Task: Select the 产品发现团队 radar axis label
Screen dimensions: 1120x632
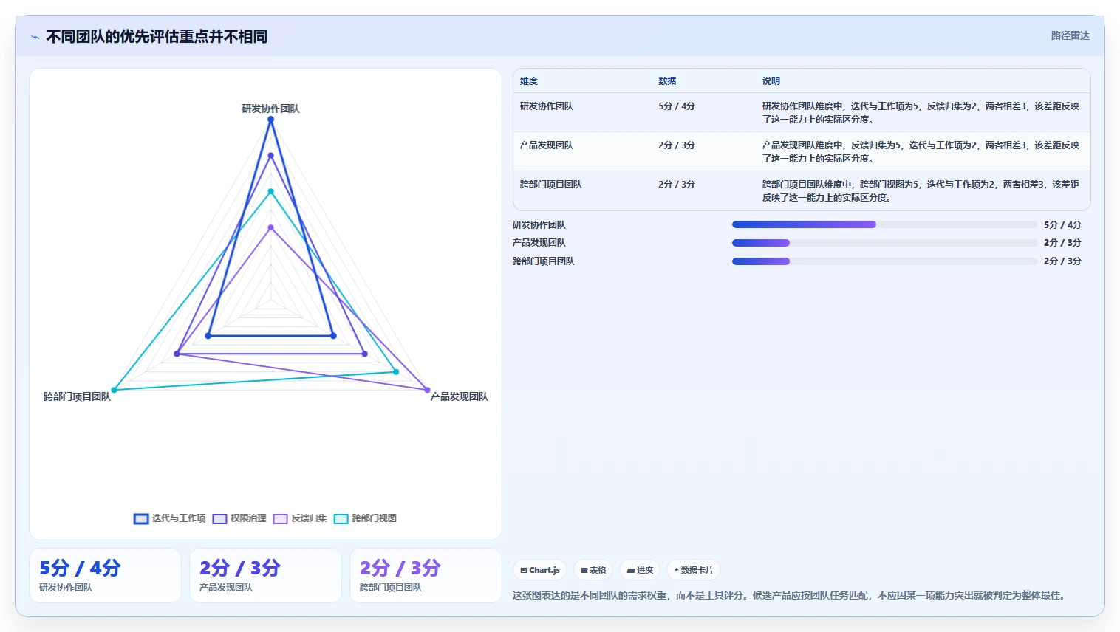Action: 460,396
